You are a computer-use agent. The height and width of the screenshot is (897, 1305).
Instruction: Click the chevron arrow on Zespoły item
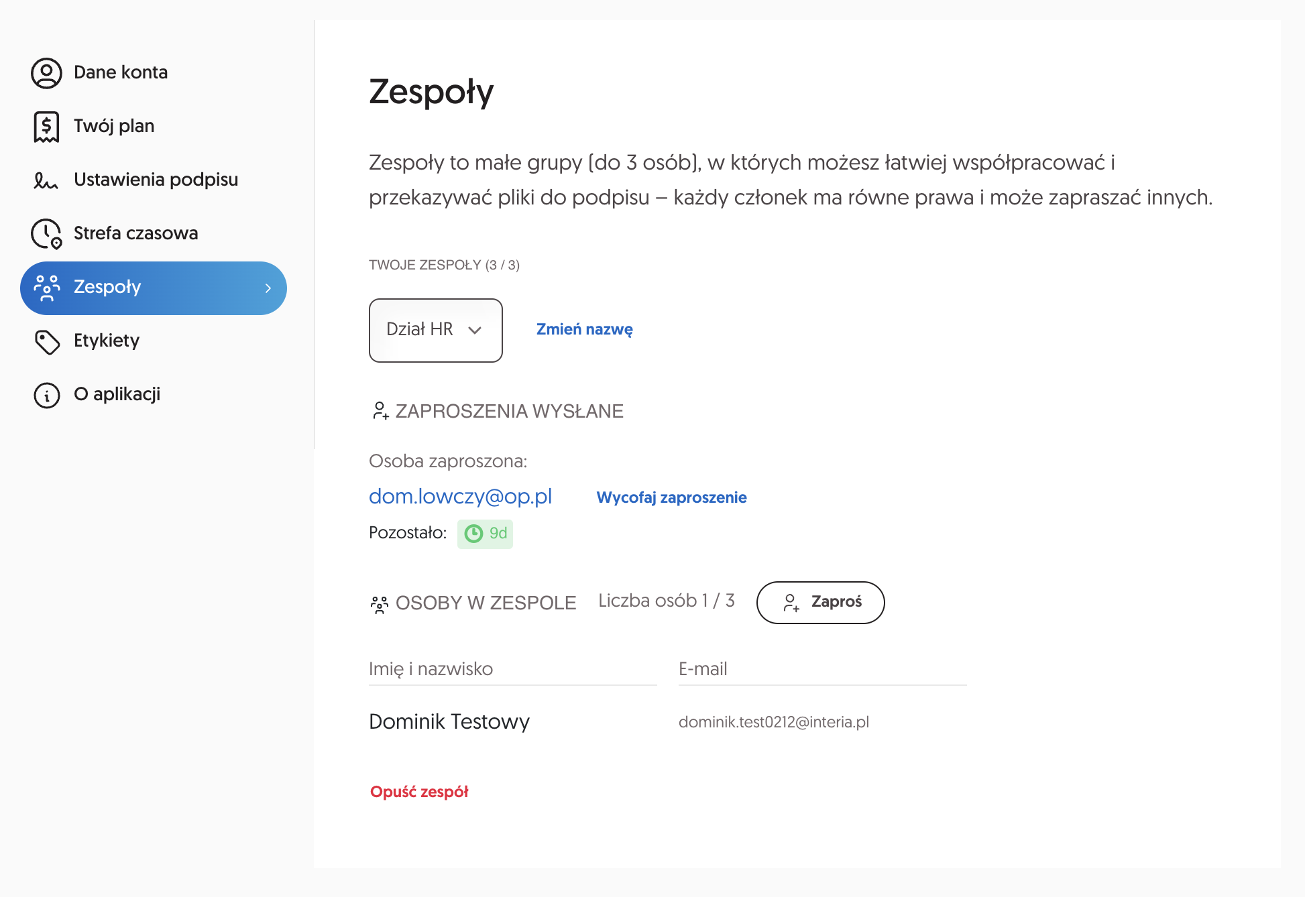pos(268,288)
